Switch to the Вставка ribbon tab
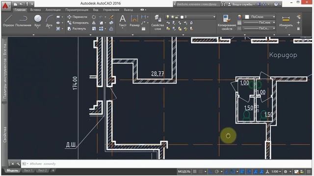314x176 pixels. [35, 10]
